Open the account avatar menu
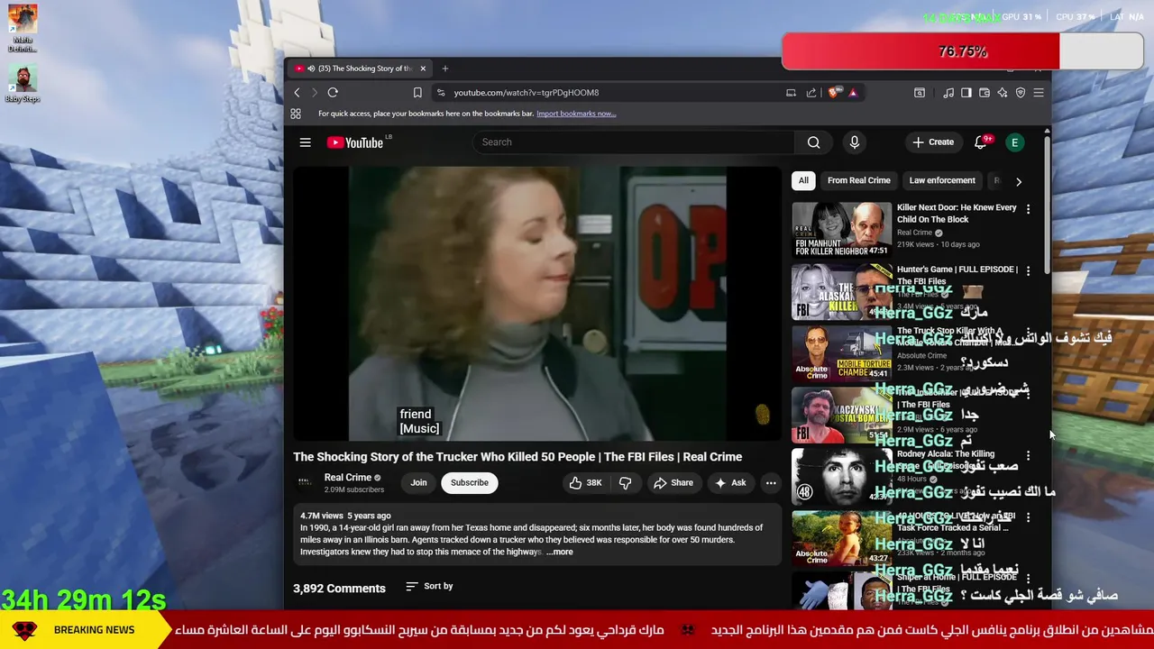The height and width of the screenshot is (649, 1154). tap(1015, 142)
